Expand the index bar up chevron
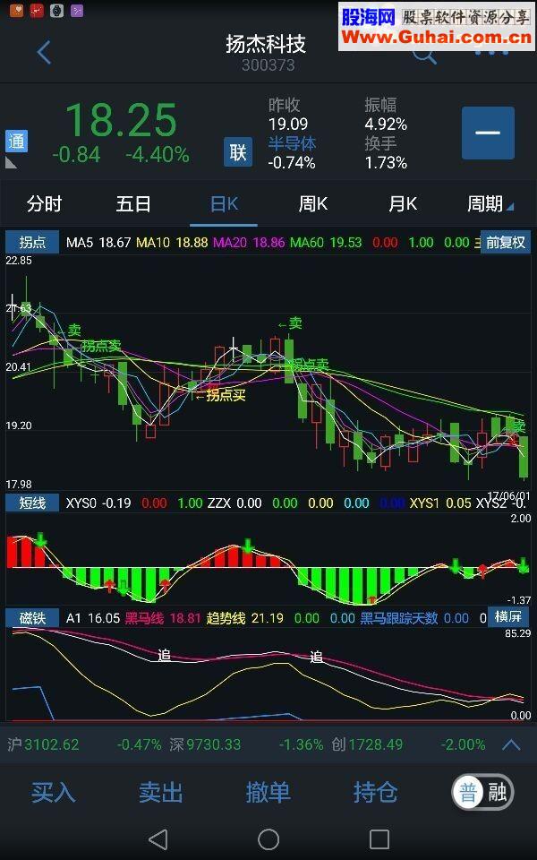Image resolution: width=537 pixels, height=860 pixels. [x=511, y=744]
